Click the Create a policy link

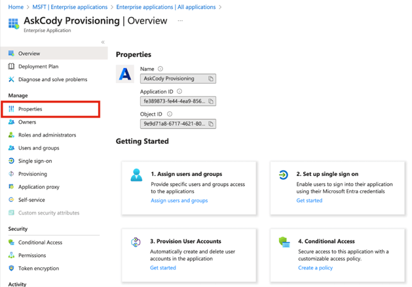(x=315, y=267)
